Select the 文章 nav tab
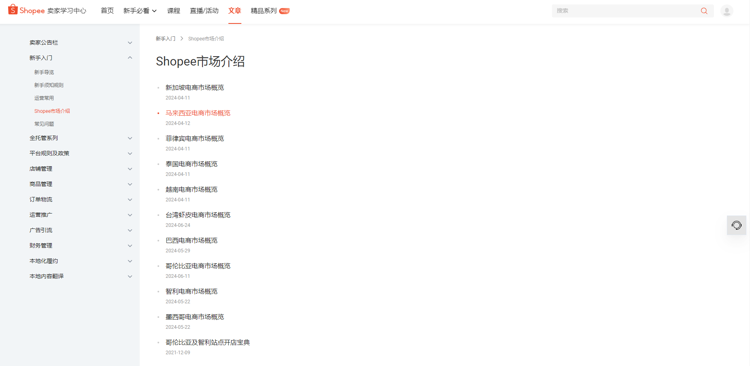 click(x=234, y=11)
